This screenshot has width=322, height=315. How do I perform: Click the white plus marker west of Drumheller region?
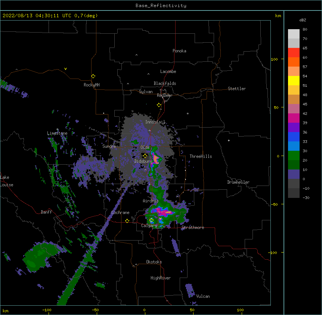229,140
